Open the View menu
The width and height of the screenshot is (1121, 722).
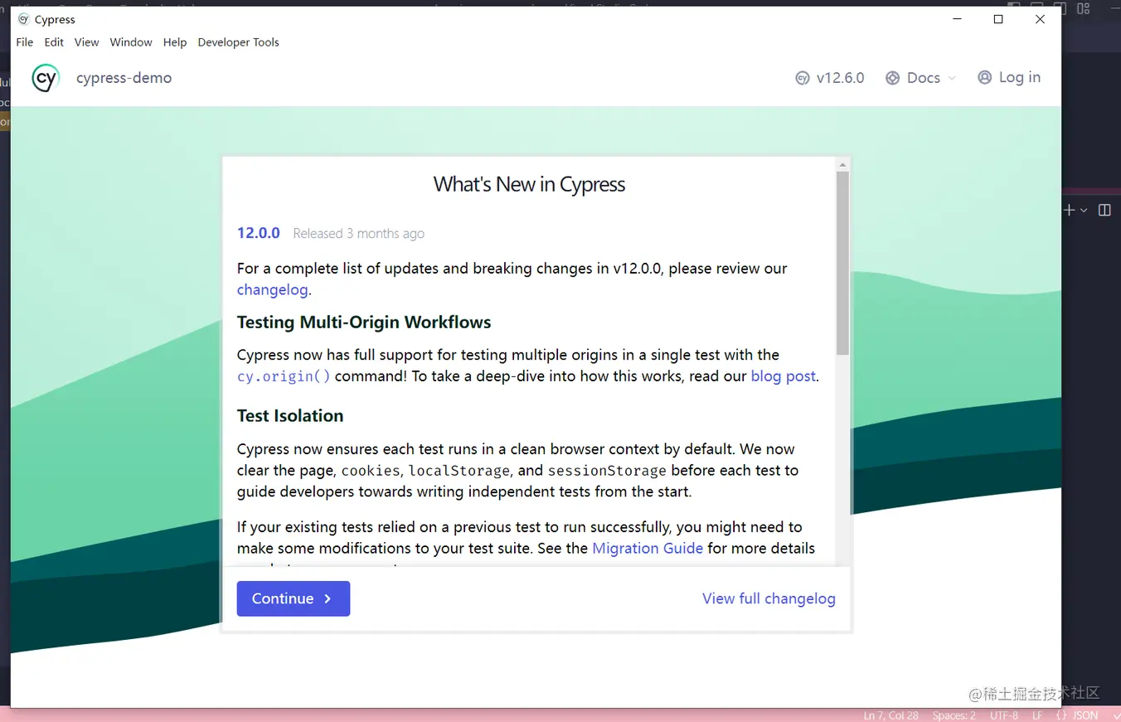(x=86, y=42)
